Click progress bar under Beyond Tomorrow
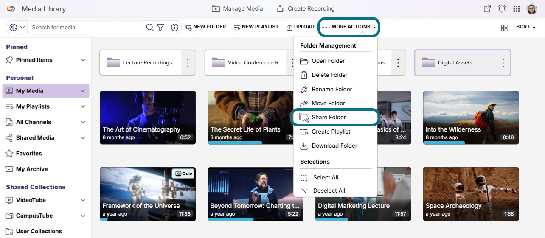 230,219
